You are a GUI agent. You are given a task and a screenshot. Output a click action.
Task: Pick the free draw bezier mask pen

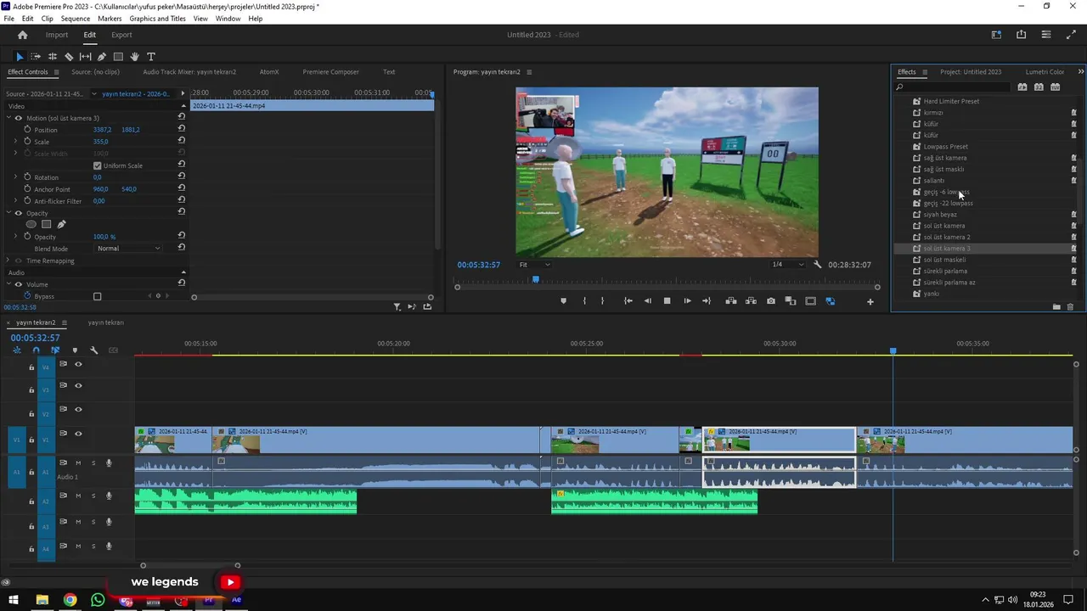[61, 224]
